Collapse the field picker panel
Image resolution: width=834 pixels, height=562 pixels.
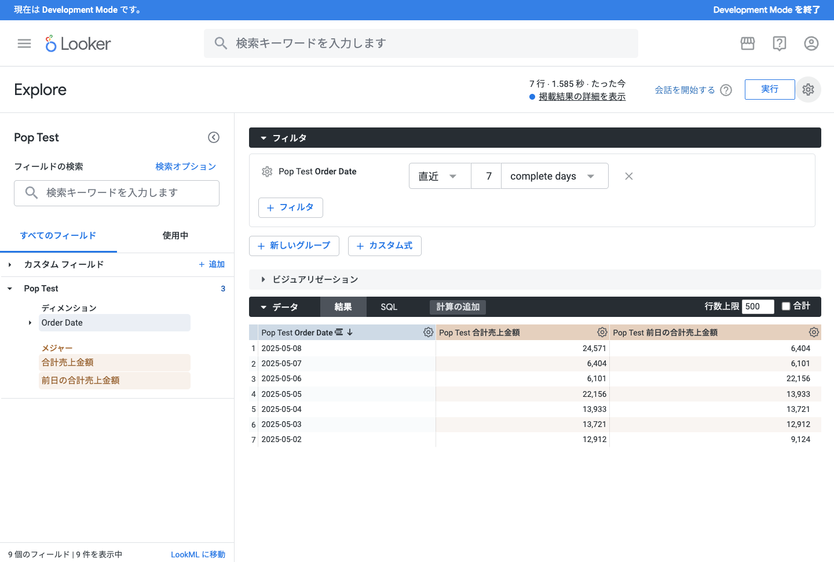coord(214,137)
